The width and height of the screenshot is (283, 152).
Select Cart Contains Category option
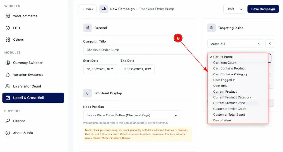tap(238, 74)
